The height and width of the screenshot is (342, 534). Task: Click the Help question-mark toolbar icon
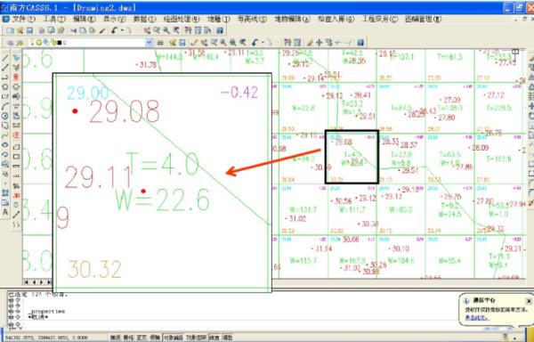220,30
